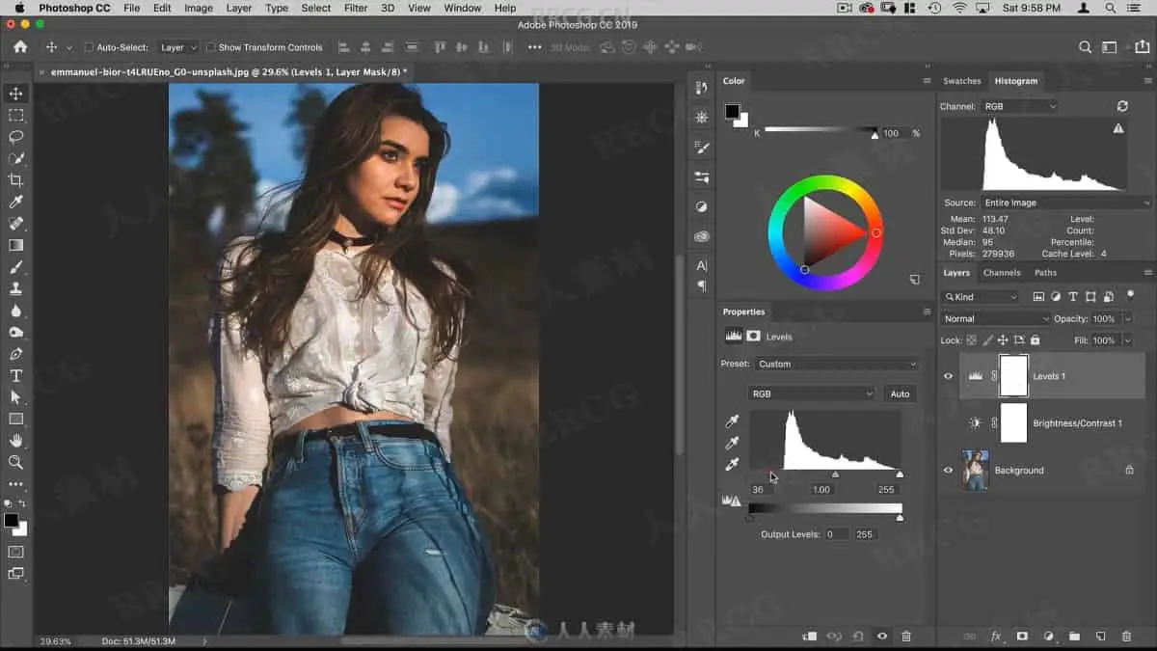Viewport: 1157px width, 651px height.
Task: Select the Brush tool
Action: point(15,267)
